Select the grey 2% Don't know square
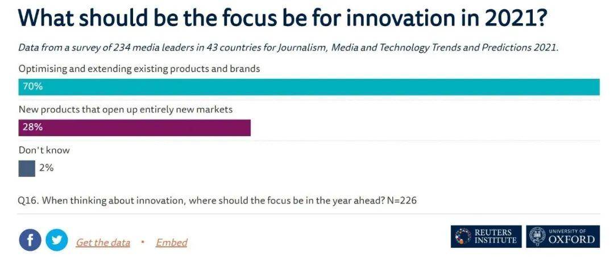614x257 pixels. 27,168
